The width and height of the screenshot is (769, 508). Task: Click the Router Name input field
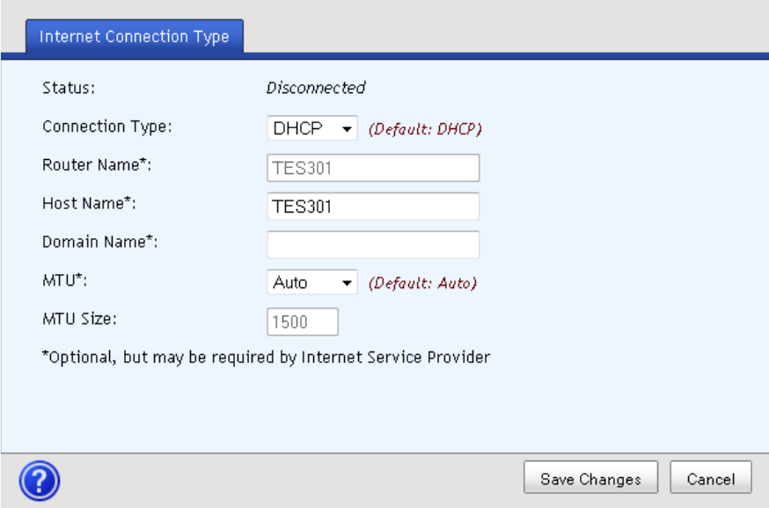(373, 168)
